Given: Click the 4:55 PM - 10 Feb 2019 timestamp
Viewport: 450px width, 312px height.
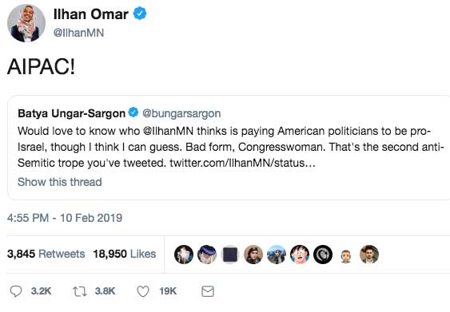Looking at the screenshot, I should 65,218.
